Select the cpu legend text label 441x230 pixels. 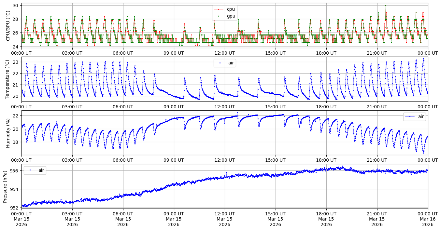tap(231, 9)
